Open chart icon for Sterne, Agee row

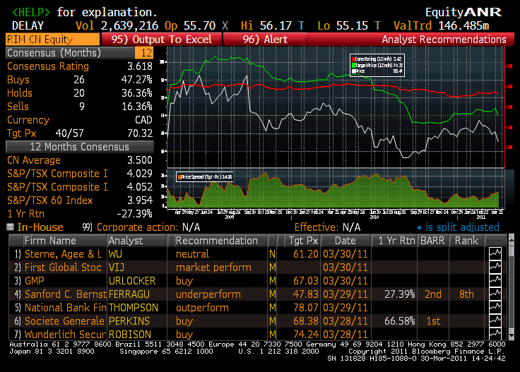(x=495, y=254)
